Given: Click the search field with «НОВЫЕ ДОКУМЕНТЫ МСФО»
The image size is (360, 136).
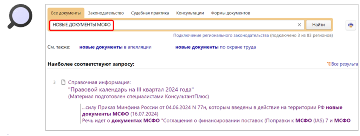Looking at the screenshot, I should click(x=177, y=25).
